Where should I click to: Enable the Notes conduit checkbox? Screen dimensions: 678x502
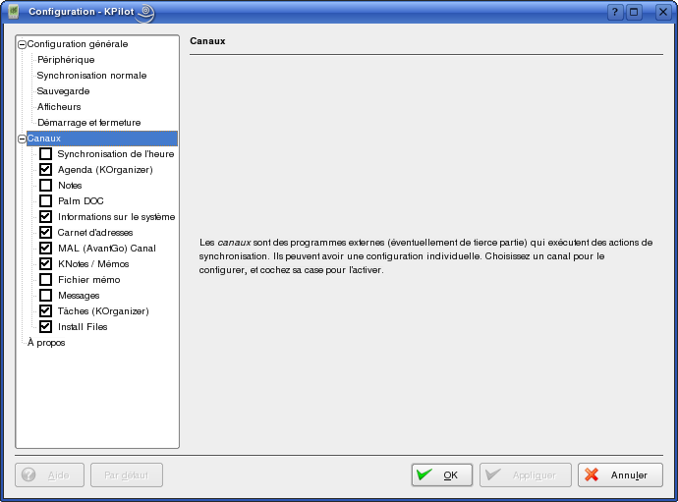coord(45,186)
